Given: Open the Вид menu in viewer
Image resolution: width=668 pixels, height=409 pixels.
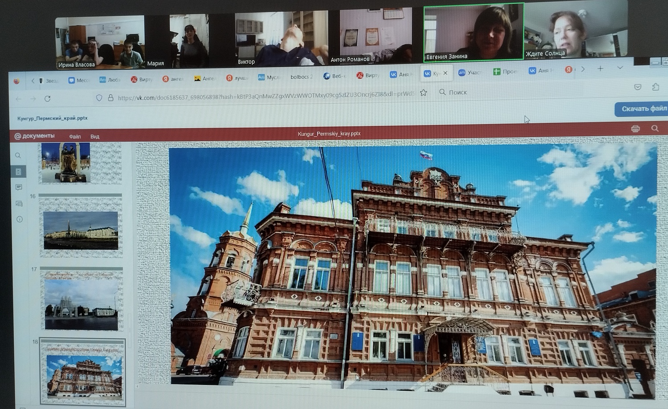Looking at the screenshot, I should tap(95, 137).
